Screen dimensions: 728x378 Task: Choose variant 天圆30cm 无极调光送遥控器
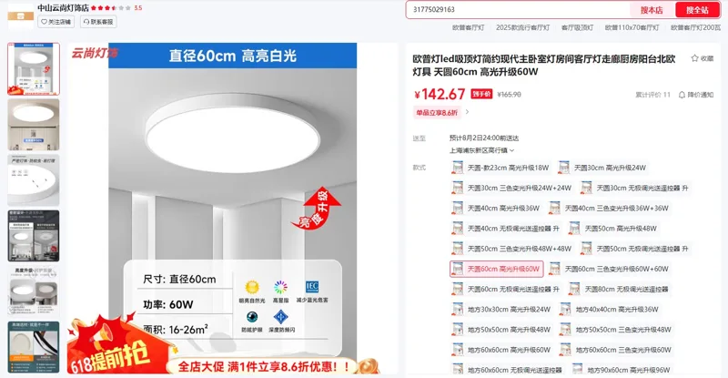click(x=634, y=189)
